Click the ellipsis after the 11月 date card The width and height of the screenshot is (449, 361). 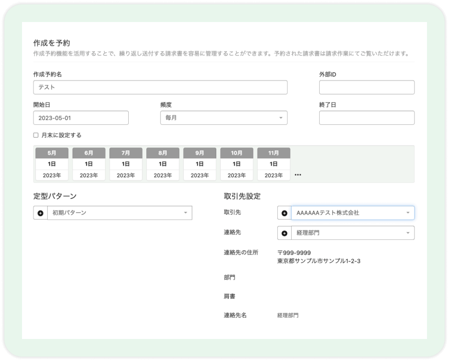click(x=298, y=175)
